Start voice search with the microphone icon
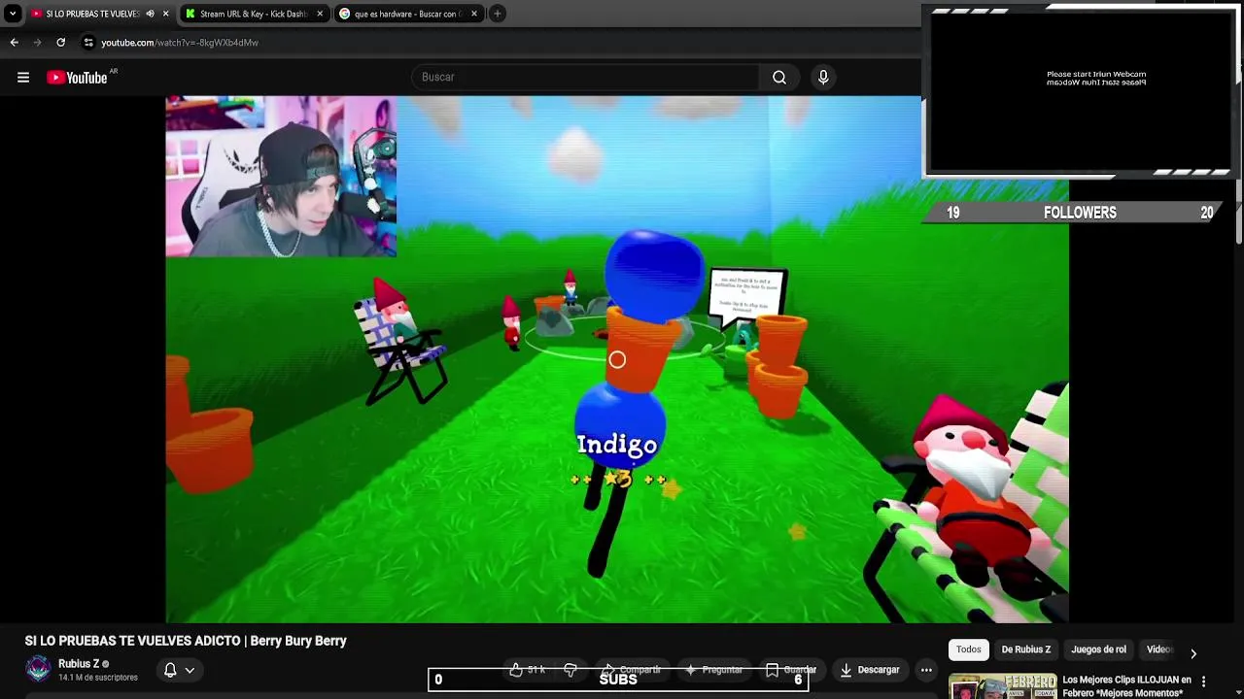This screenshot has width=1244, height=699. point(823,78)
